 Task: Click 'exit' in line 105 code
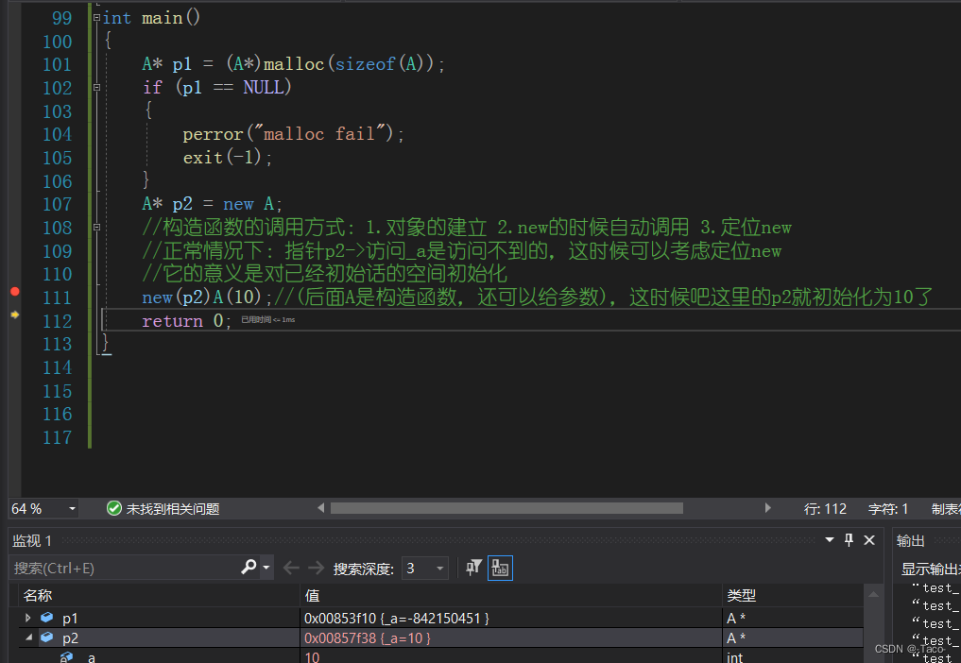coord(203,158)
